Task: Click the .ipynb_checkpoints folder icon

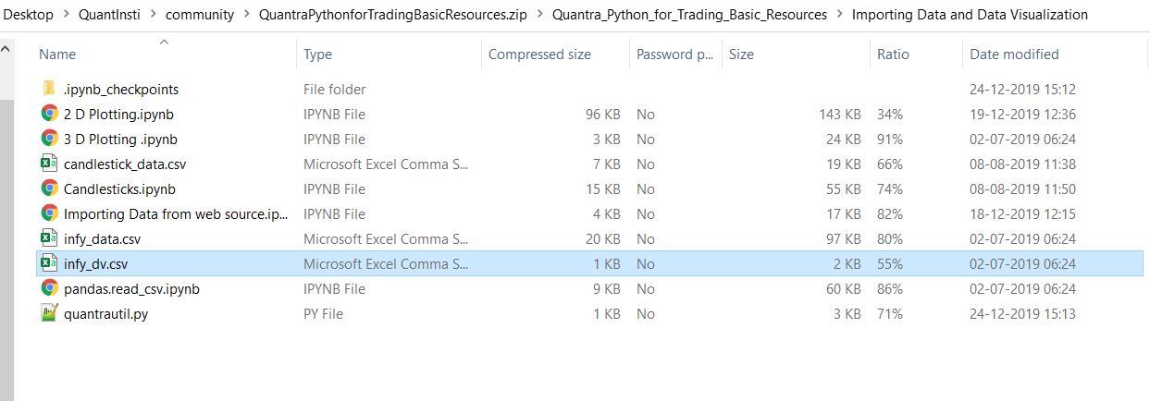Action: pos(49,90)
